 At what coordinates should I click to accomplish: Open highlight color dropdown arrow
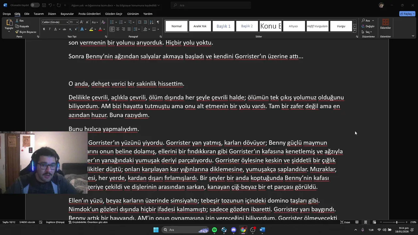[95, 29]
